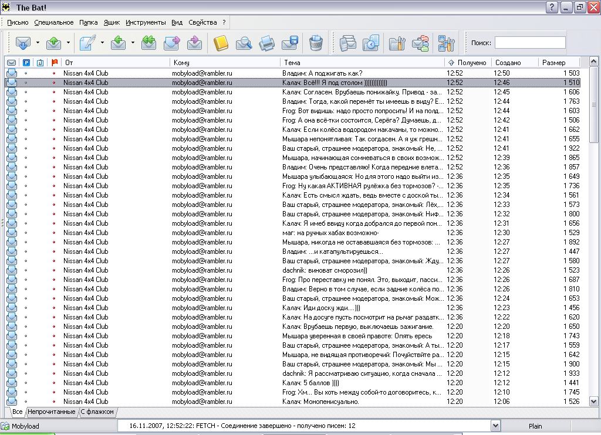Send queued mail using the outbox icon
601x435 pixels.
coord(53,43)
